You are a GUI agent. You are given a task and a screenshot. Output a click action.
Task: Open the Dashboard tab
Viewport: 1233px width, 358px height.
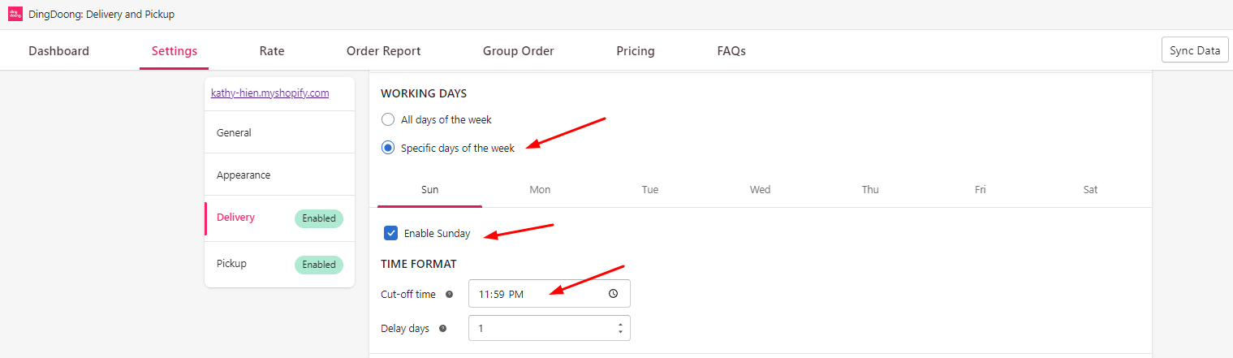pos(58,51)
